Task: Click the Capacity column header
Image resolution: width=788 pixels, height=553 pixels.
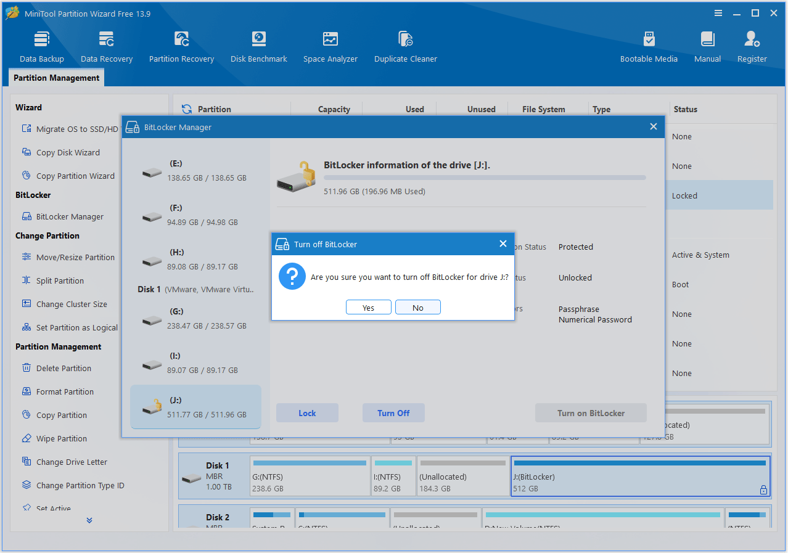Action: point(334,109)
